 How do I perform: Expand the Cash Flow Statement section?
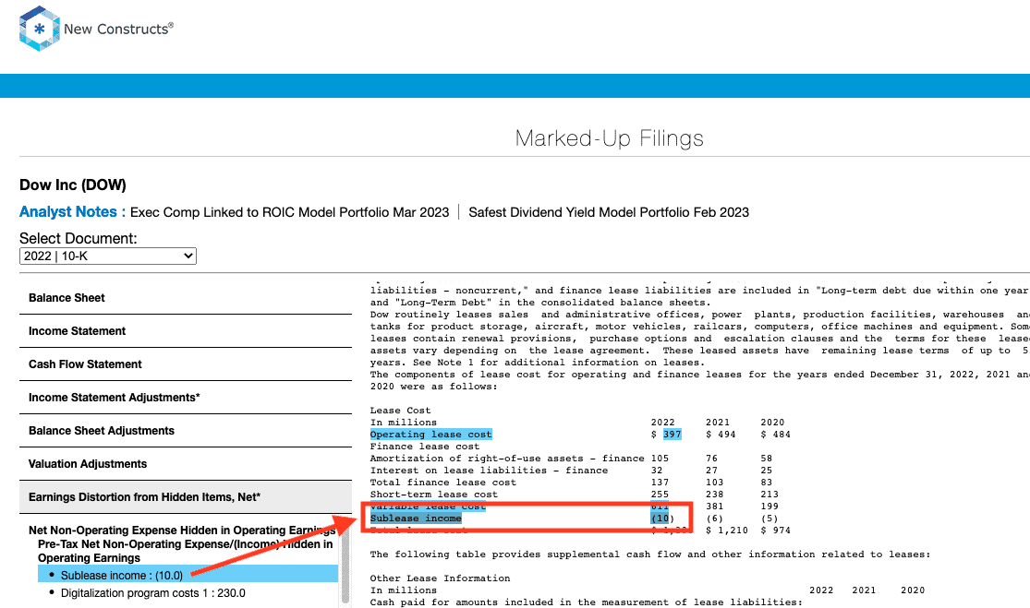pos(186,364)
